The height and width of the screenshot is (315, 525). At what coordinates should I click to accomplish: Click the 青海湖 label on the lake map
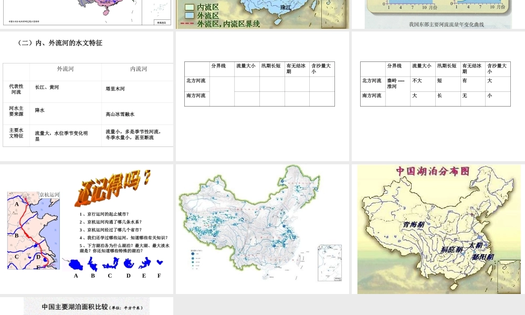414,225
